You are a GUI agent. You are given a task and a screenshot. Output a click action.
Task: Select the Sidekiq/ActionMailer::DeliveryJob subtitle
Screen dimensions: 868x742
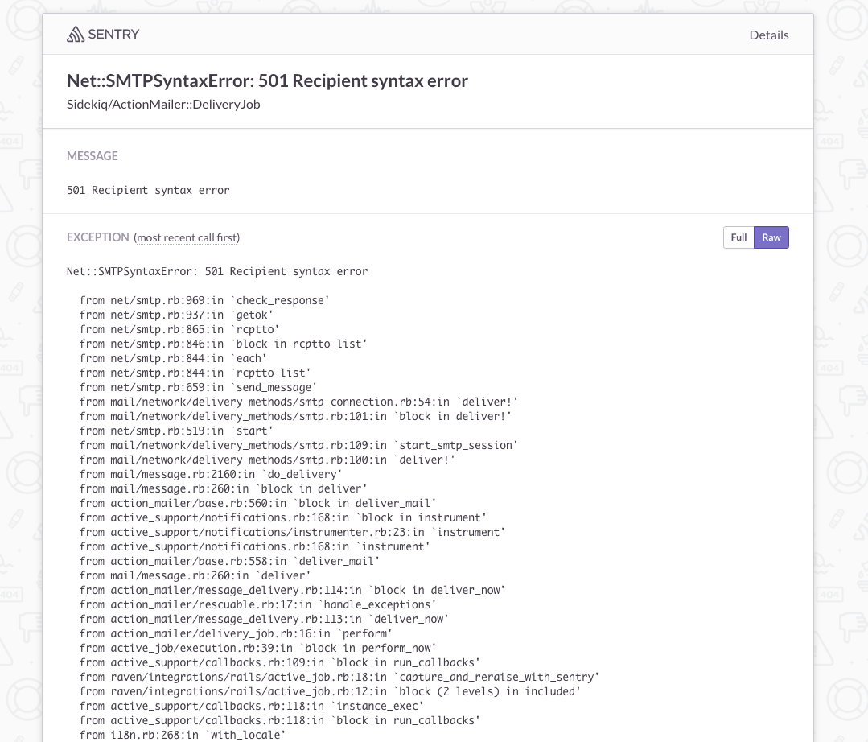[163, 104]
